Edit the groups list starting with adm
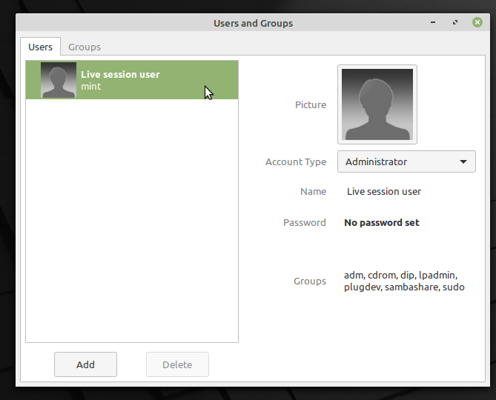This screenshot has width=496, height=400. coord(404,281)
